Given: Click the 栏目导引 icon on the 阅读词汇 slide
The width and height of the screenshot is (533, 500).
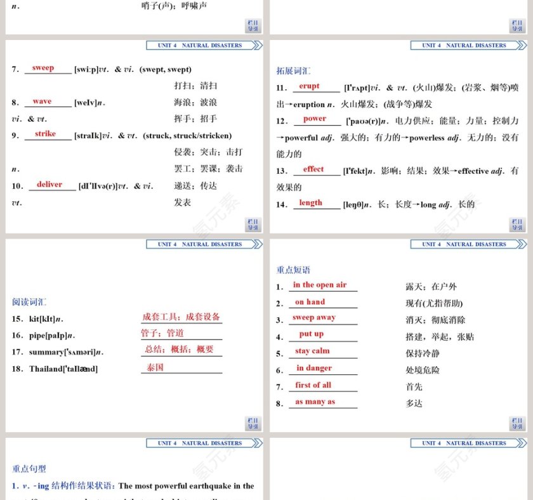Looking at the screenshot, I should pyautogui.click(x=253, y=423).
